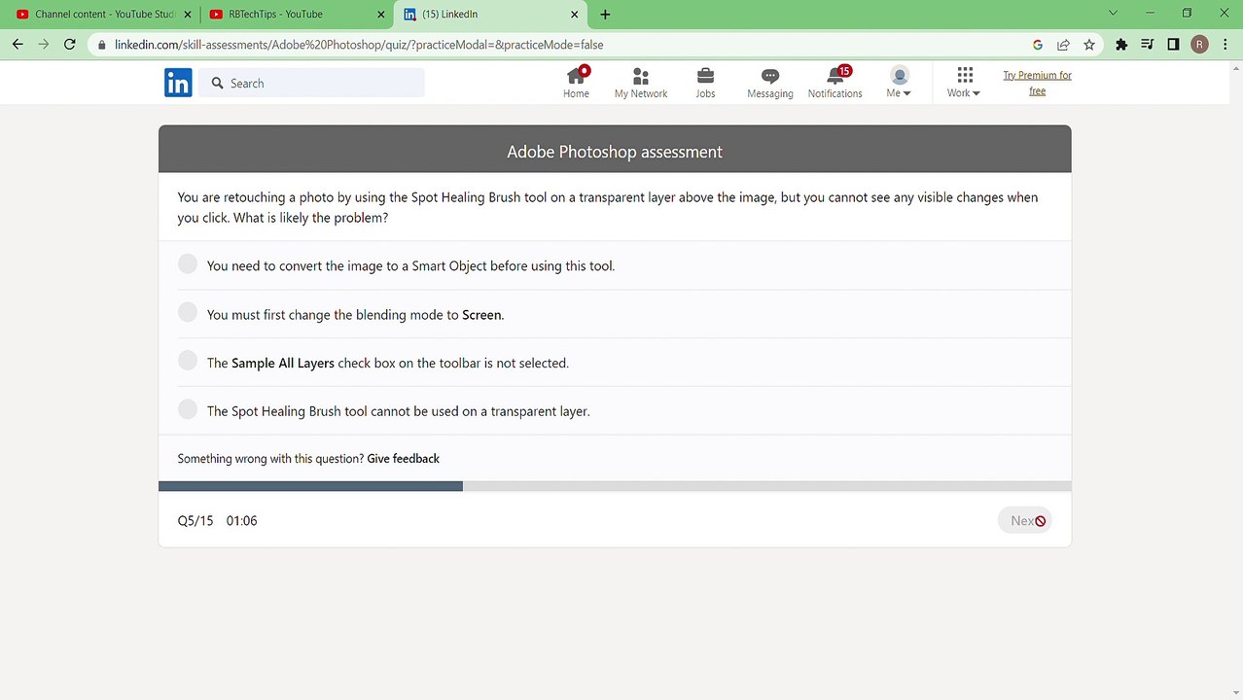Open a new browser tab
This screenshot has height=700, width=1243.
pyautogui.click(x=605, y=15)
